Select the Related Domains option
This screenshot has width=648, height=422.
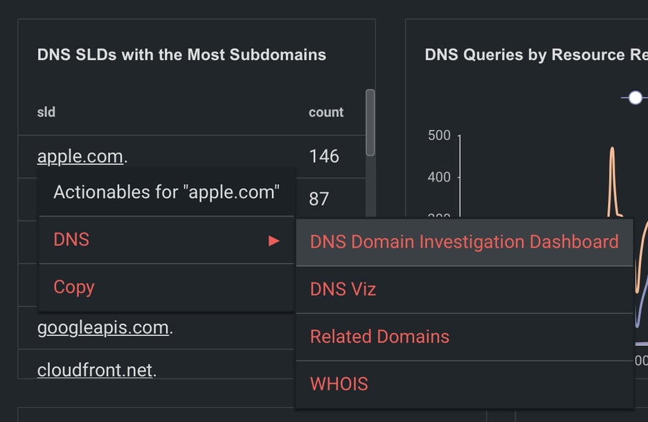click(379, 336)
